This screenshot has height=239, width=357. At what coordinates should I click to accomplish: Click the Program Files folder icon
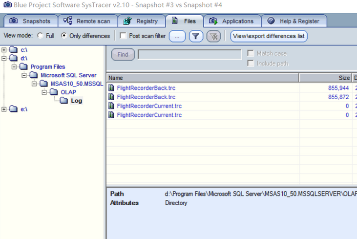pos(23,66)
